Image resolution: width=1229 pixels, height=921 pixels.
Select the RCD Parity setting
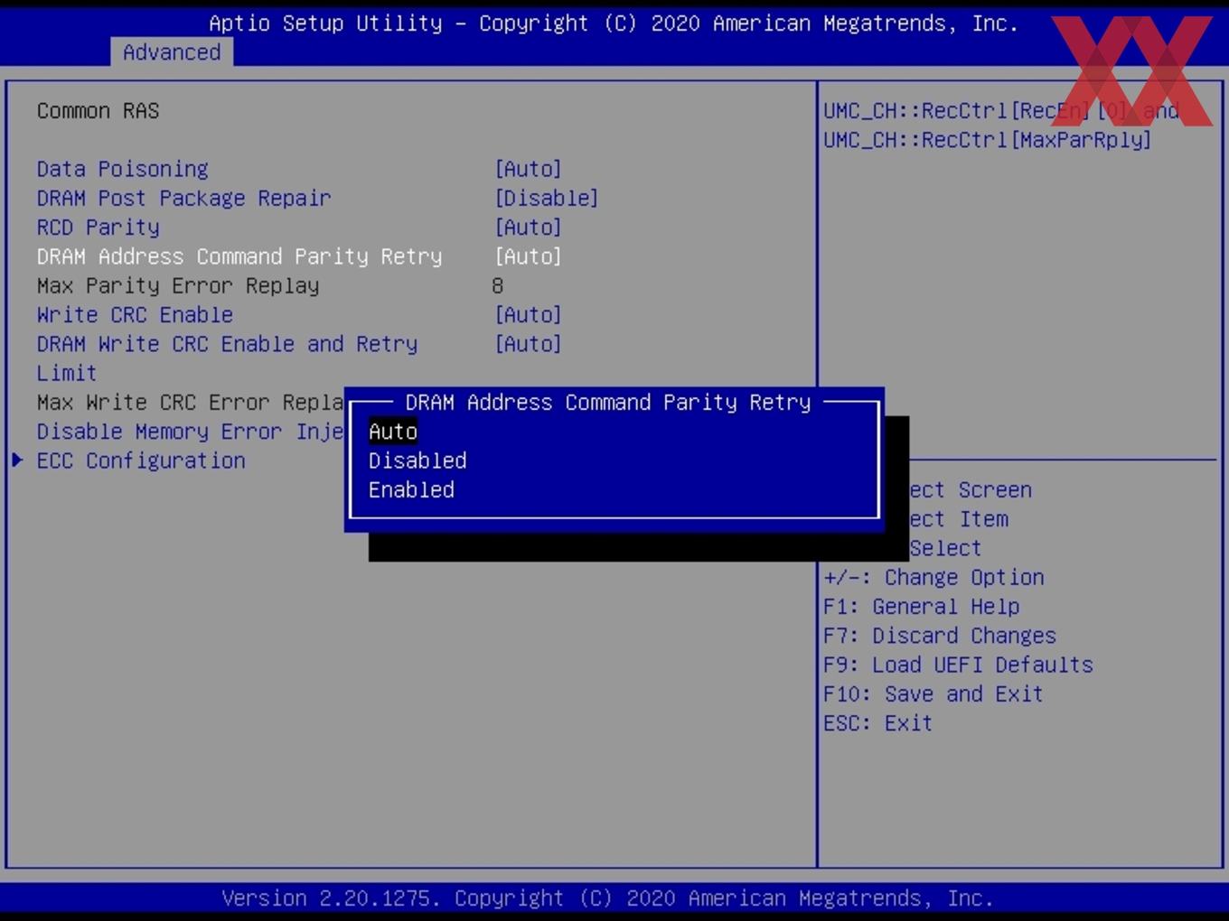(99, 227)
